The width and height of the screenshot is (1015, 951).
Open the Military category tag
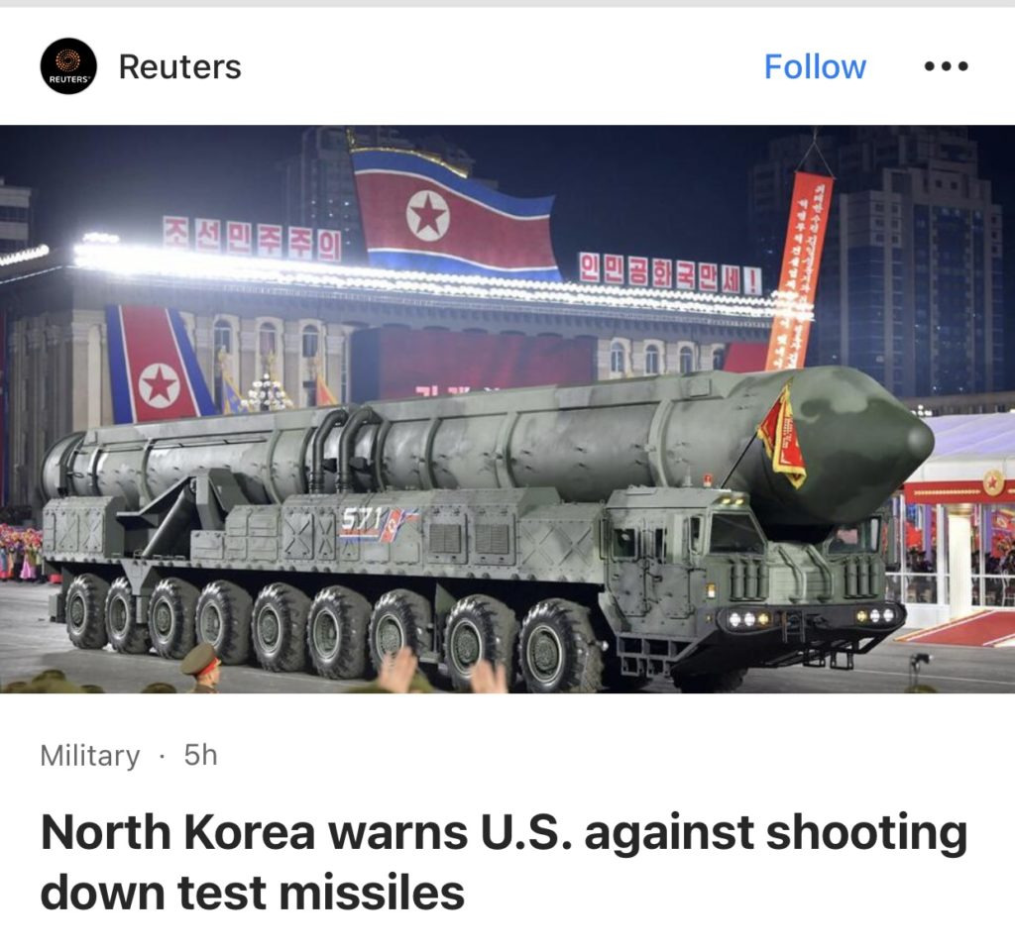click(90, 755)
